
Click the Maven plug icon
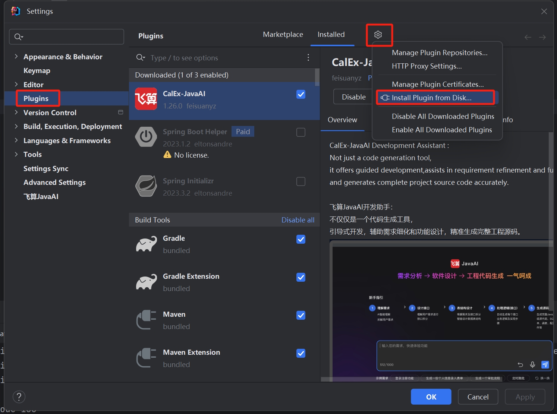pyautogui.click(x=146, y=320)
